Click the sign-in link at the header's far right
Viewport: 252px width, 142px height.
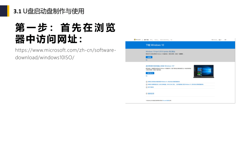(225, 40)
